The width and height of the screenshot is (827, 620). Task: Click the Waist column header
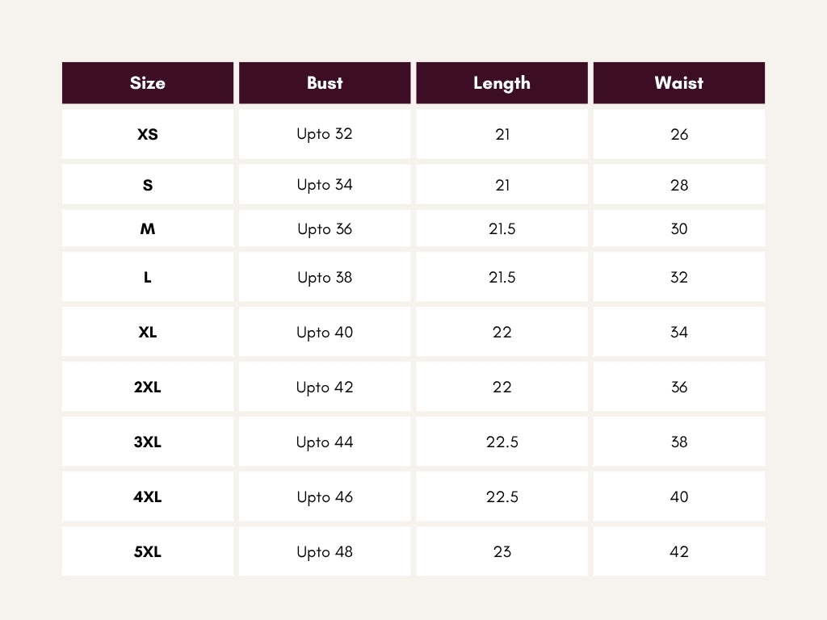point(678,83)
